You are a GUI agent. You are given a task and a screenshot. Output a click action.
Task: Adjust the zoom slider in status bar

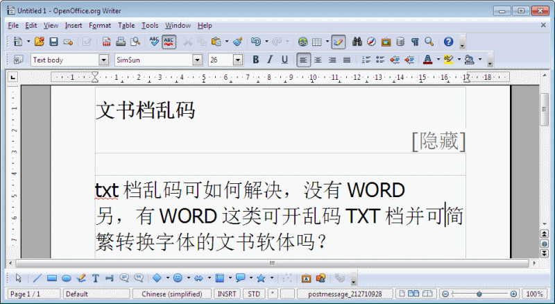tap(479, 294)
